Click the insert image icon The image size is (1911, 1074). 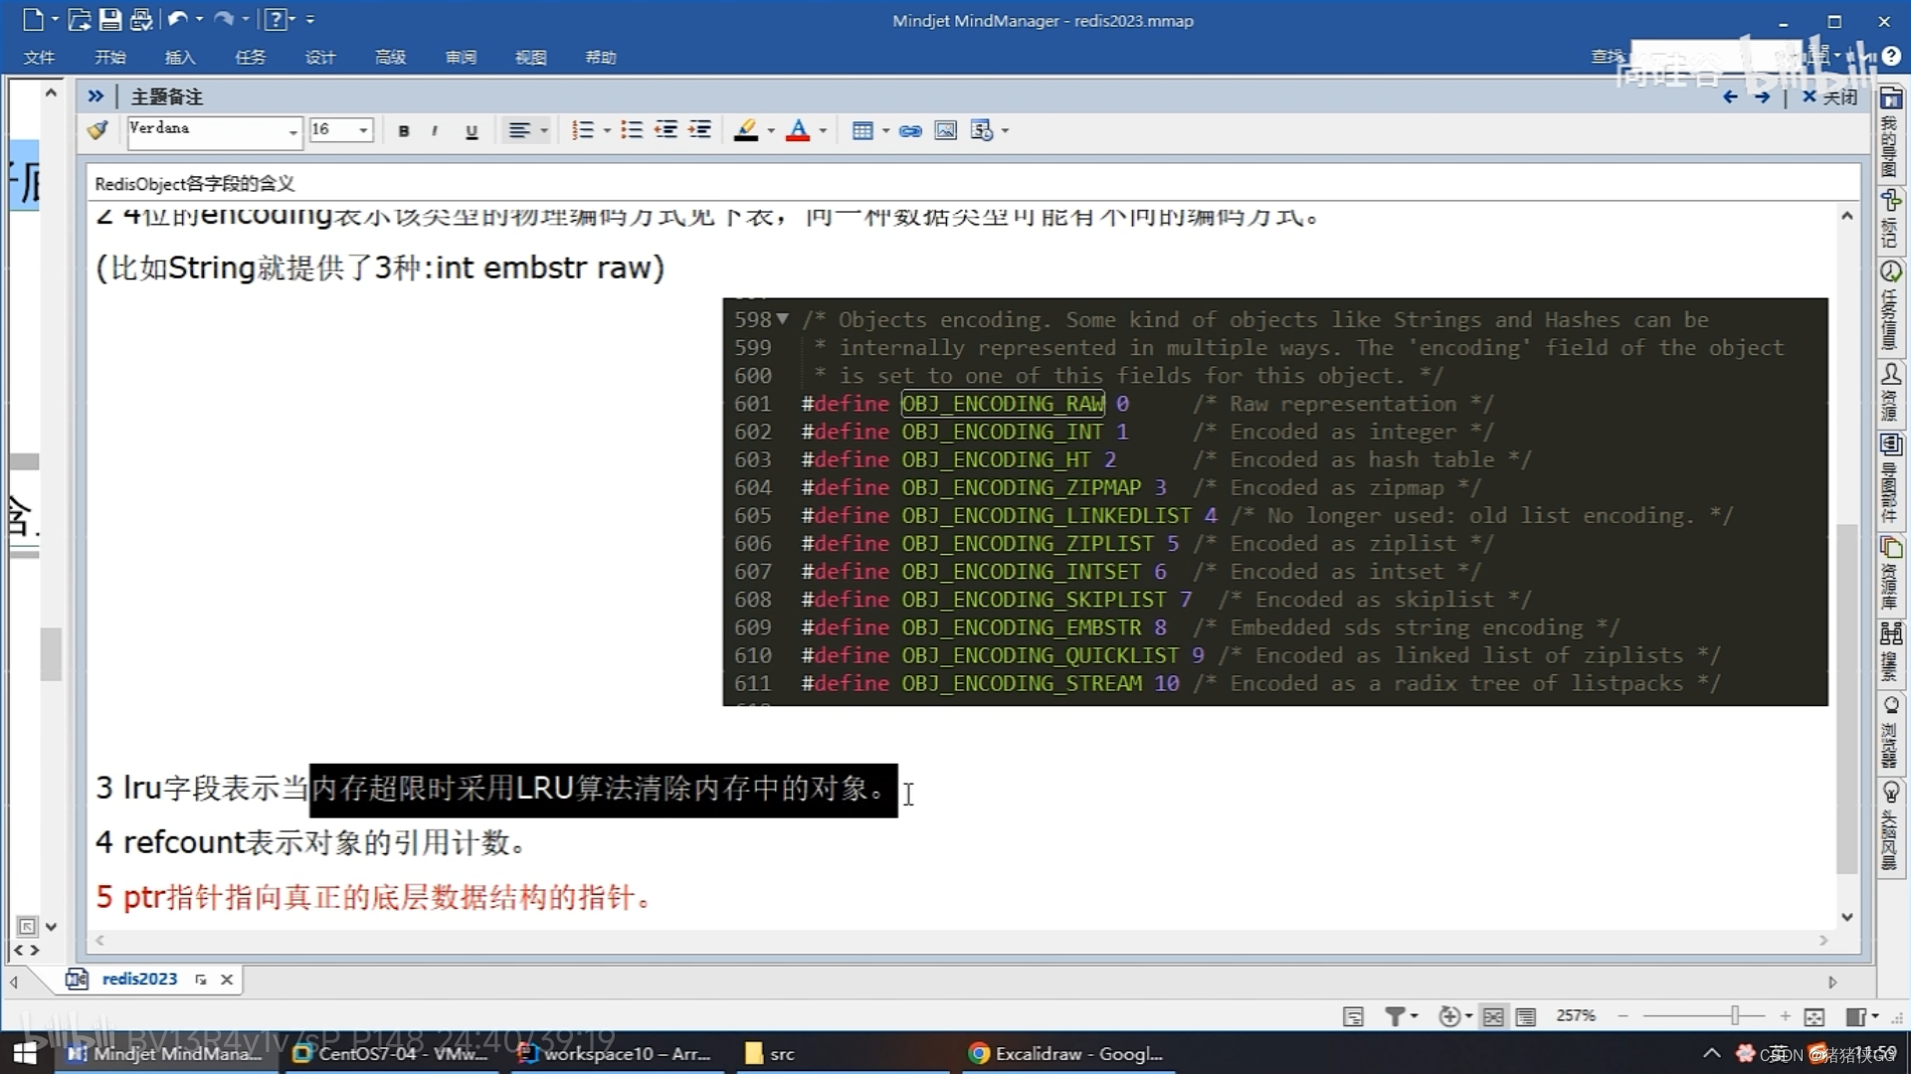945,130
